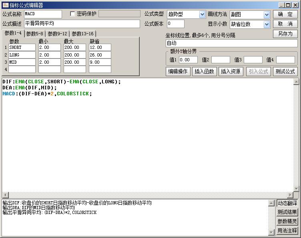Image resolution: width=301 pixels, height=238 pixels.
Task: Focus the 公式名称 field containing MACD
Action: click(x=43, y=14)
